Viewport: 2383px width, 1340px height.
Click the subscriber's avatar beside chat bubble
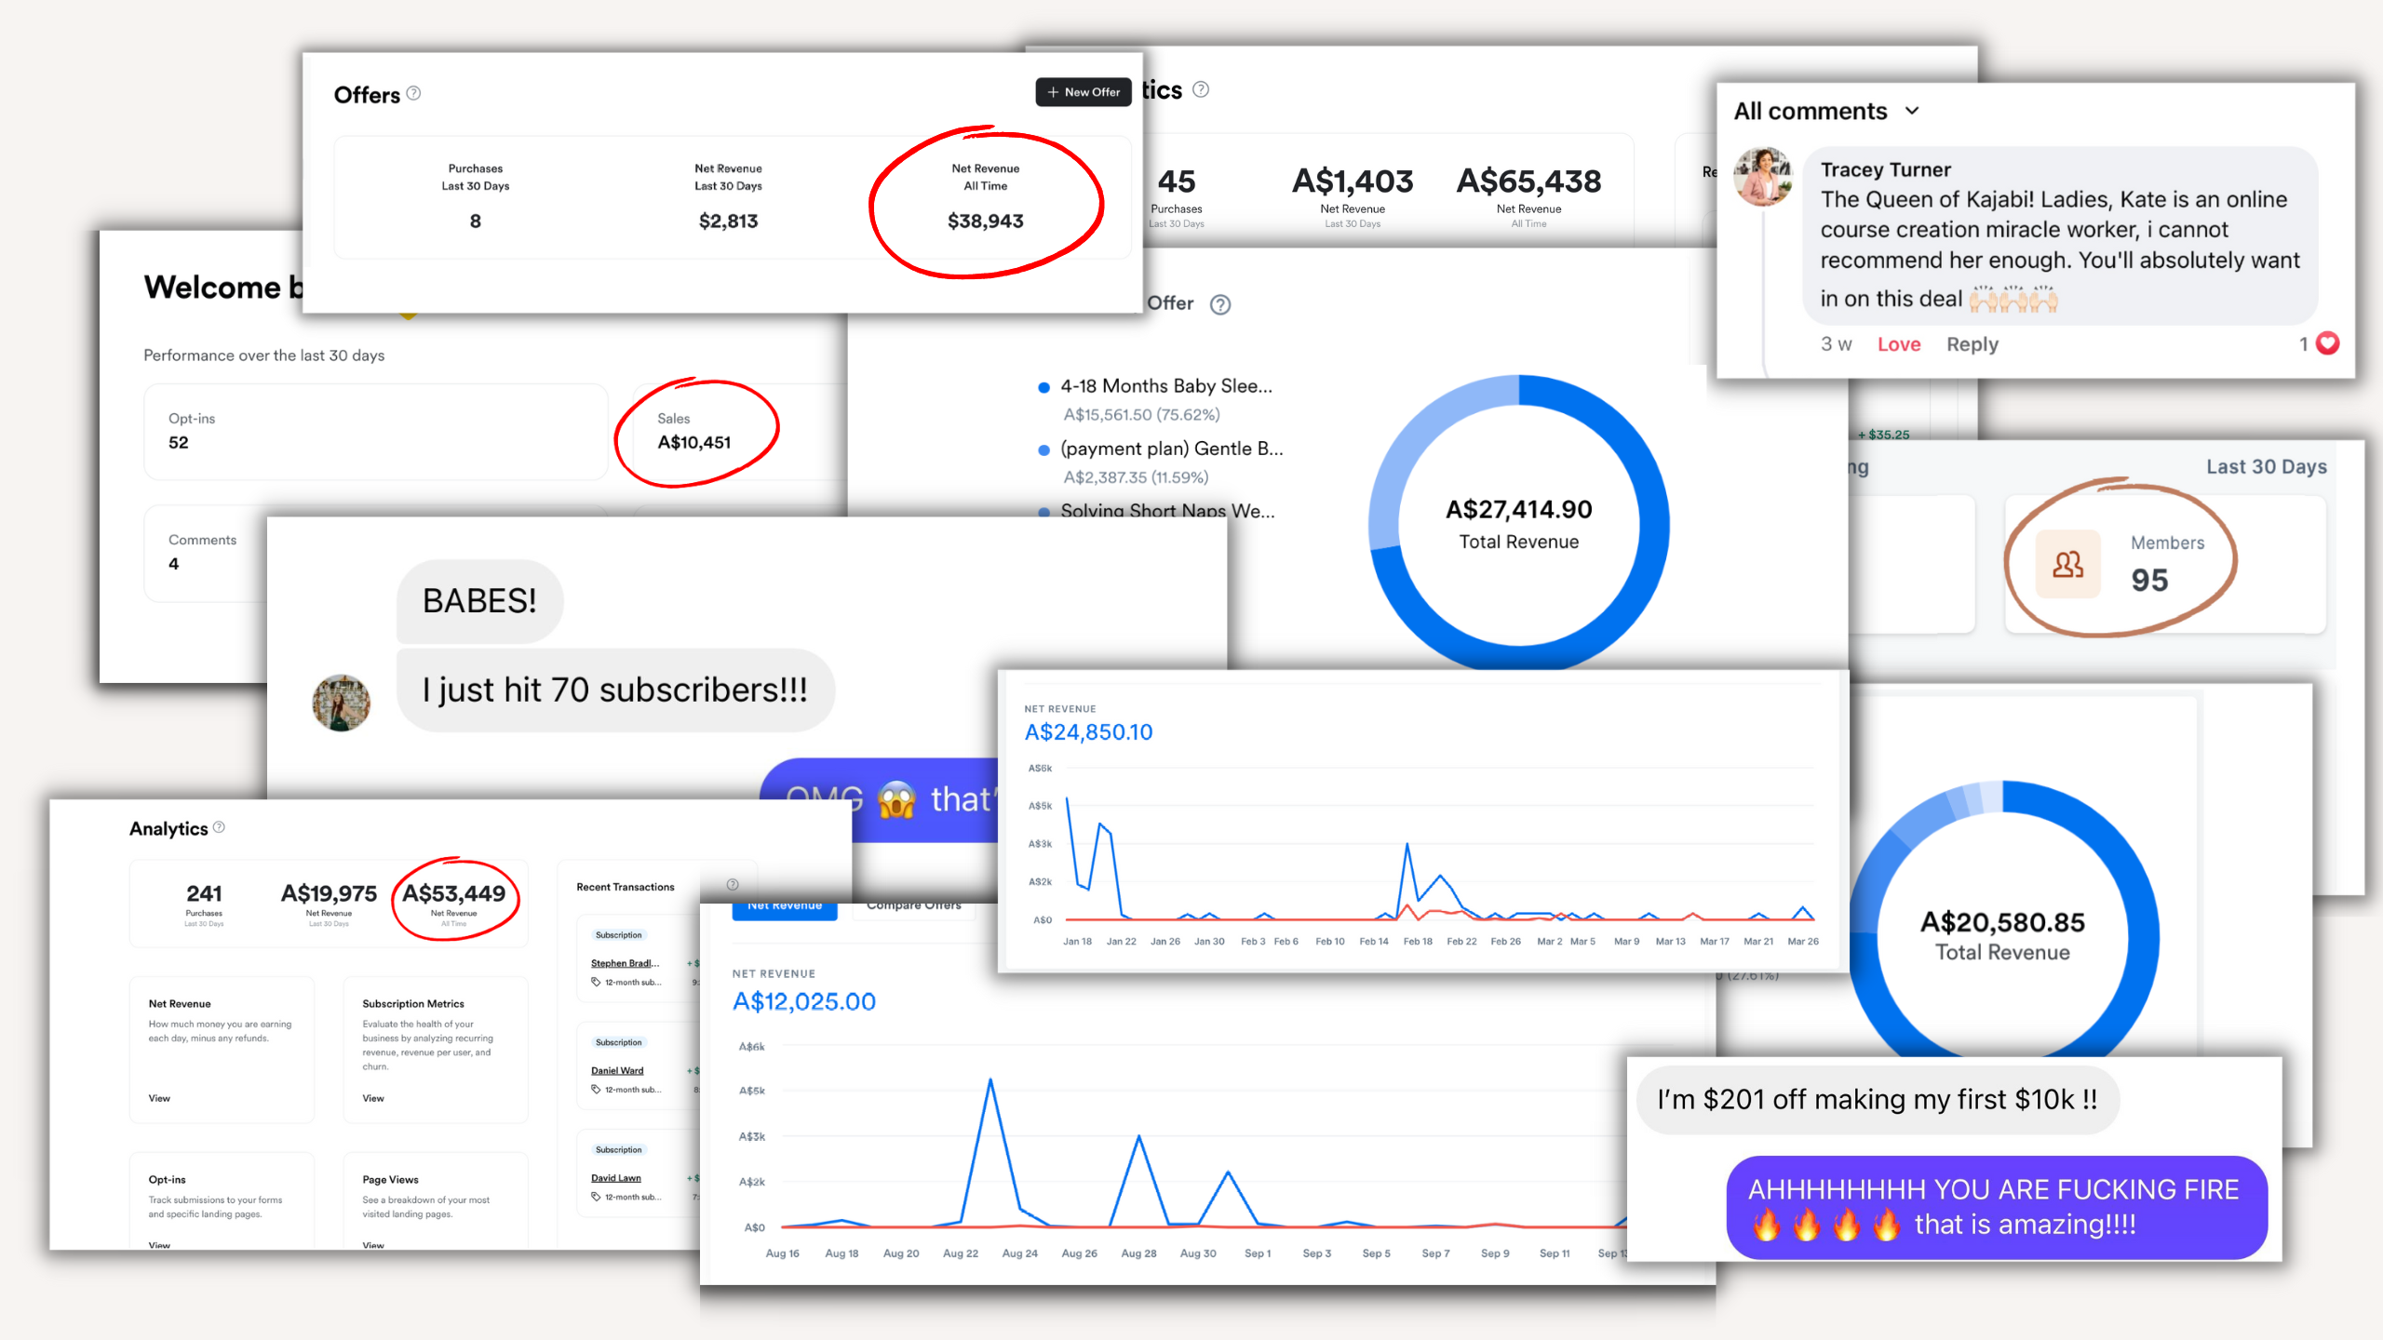pyautogui.click(x=341, y=703)
